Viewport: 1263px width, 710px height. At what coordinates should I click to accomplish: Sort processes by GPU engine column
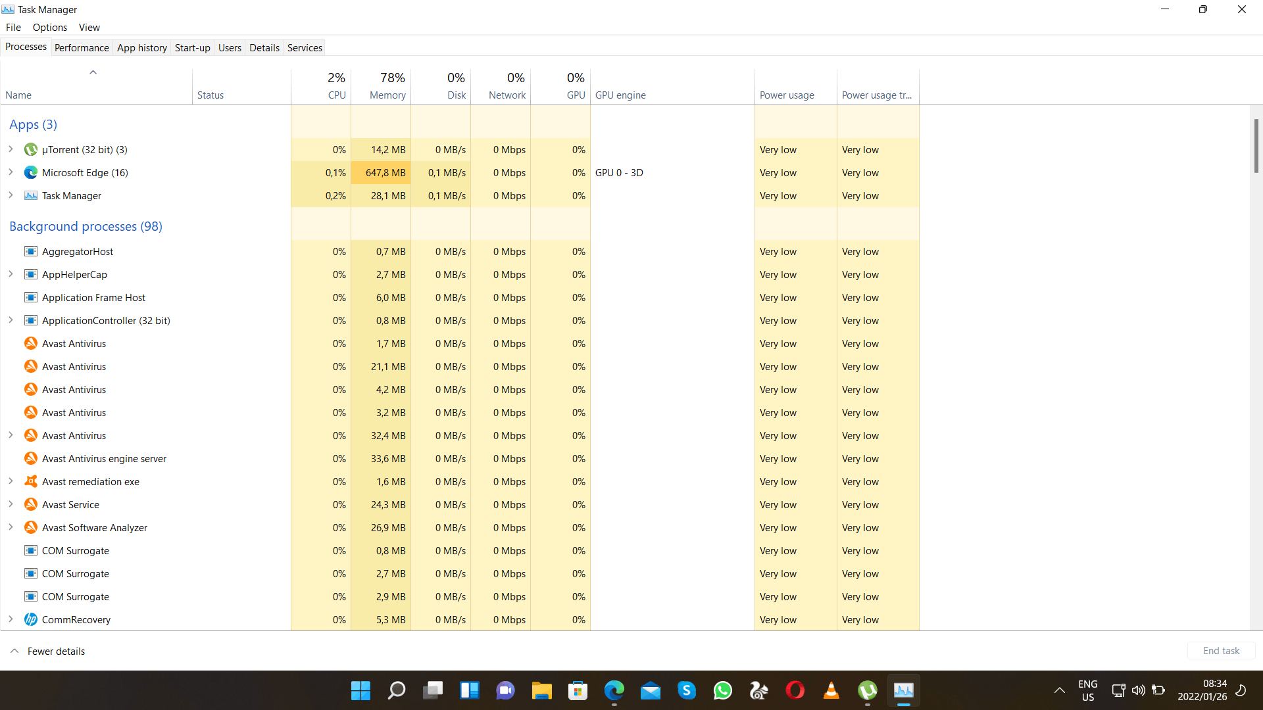pyautogui.click(x=672, y=87)
